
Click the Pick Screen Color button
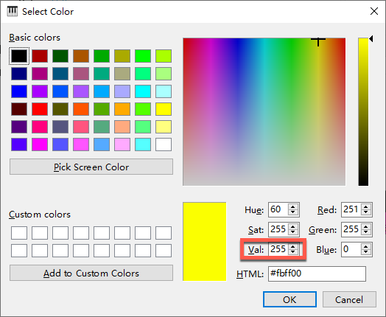coord(91,167)
